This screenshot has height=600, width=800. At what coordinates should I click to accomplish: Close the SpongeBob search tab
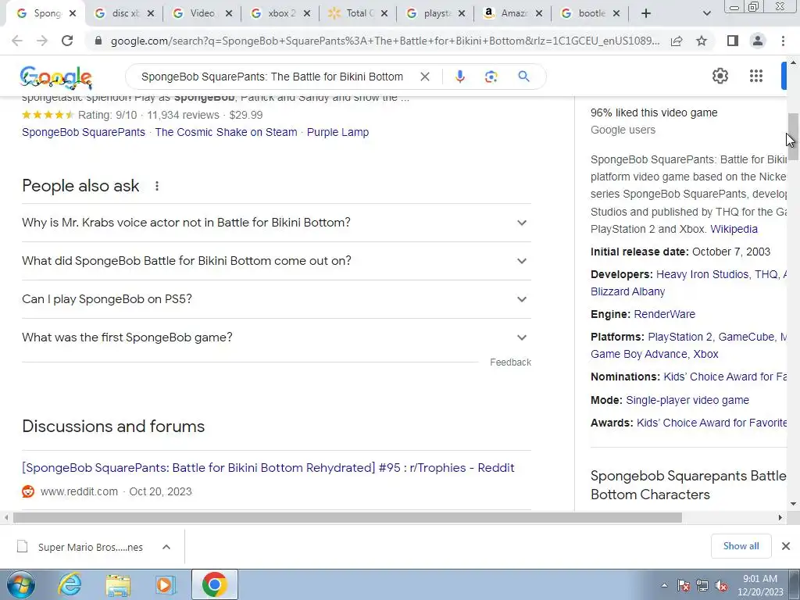tap(73, 14)
